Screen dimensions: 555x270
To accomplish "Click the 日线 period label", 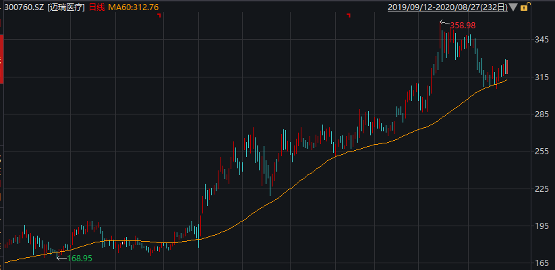I will [x=96, y=7].
